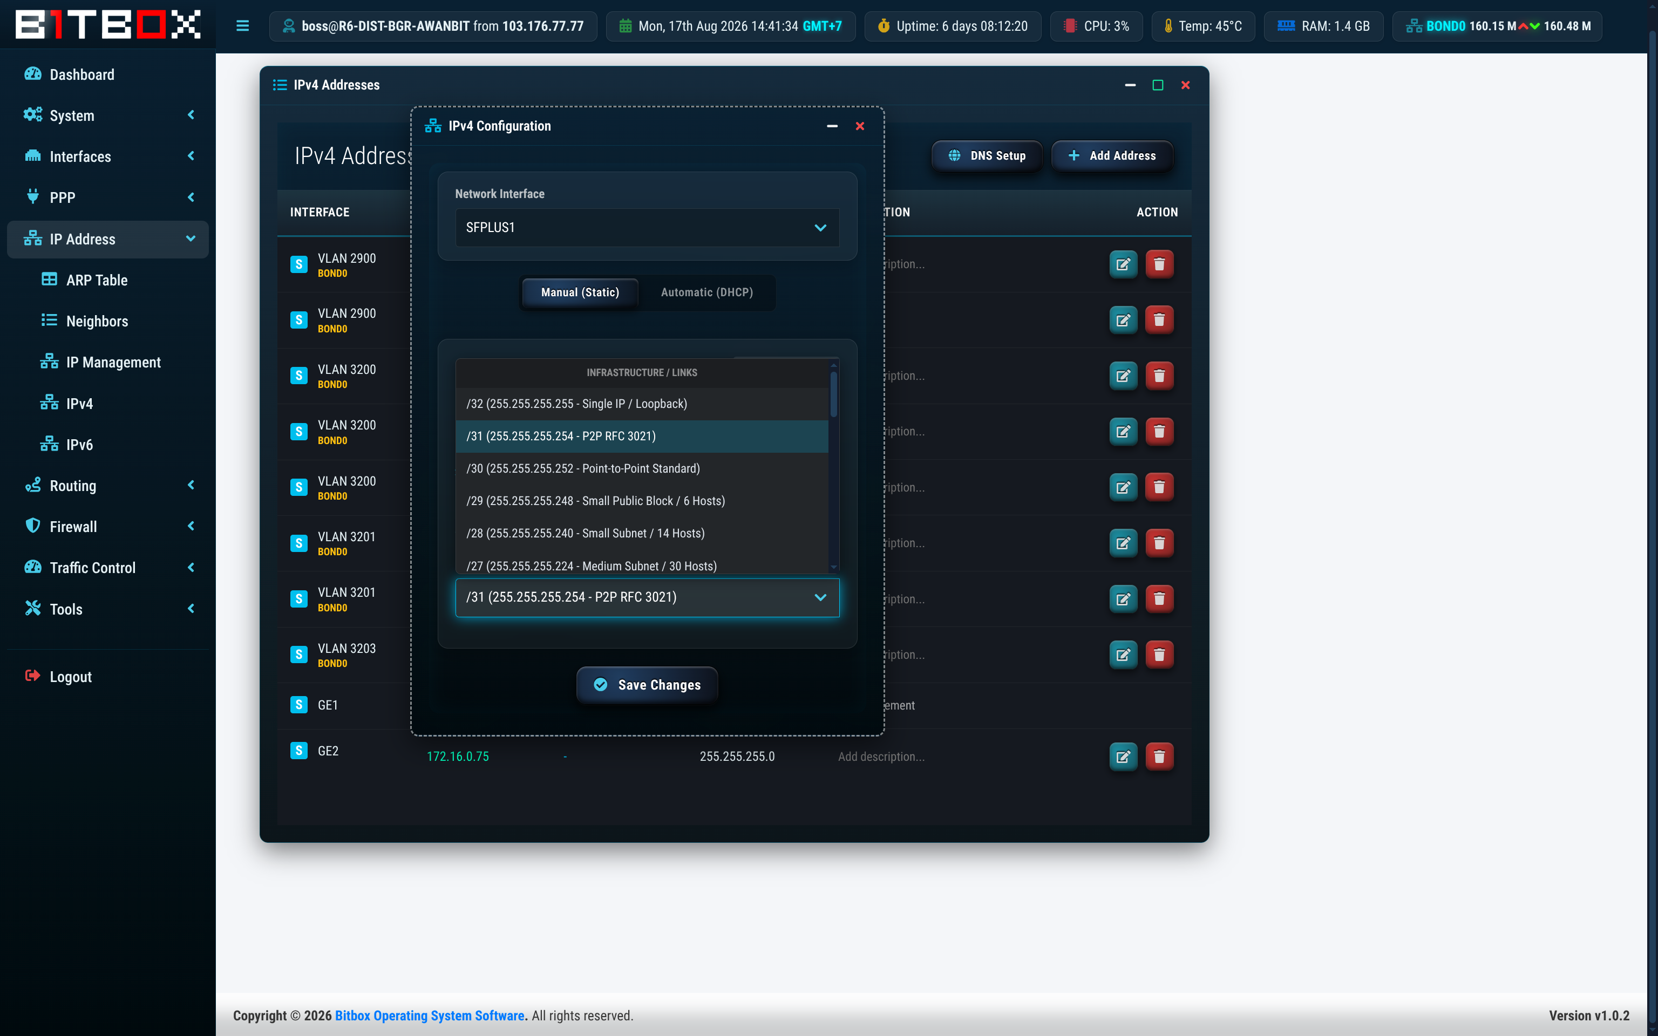Click the uptime stopwatch icon
1658x1036 pixels.
[884, 26]
